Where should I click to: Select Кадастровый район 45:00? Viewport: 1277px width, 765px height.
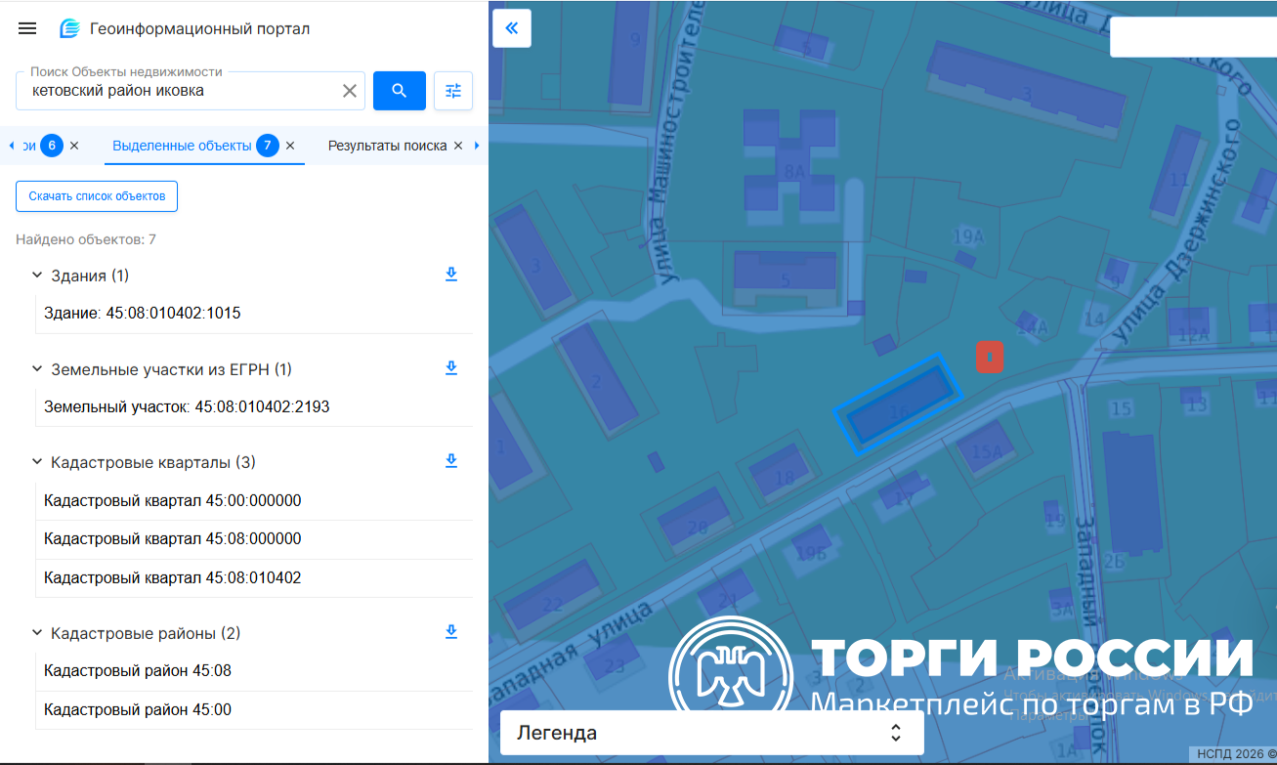(x=254, y=710)
